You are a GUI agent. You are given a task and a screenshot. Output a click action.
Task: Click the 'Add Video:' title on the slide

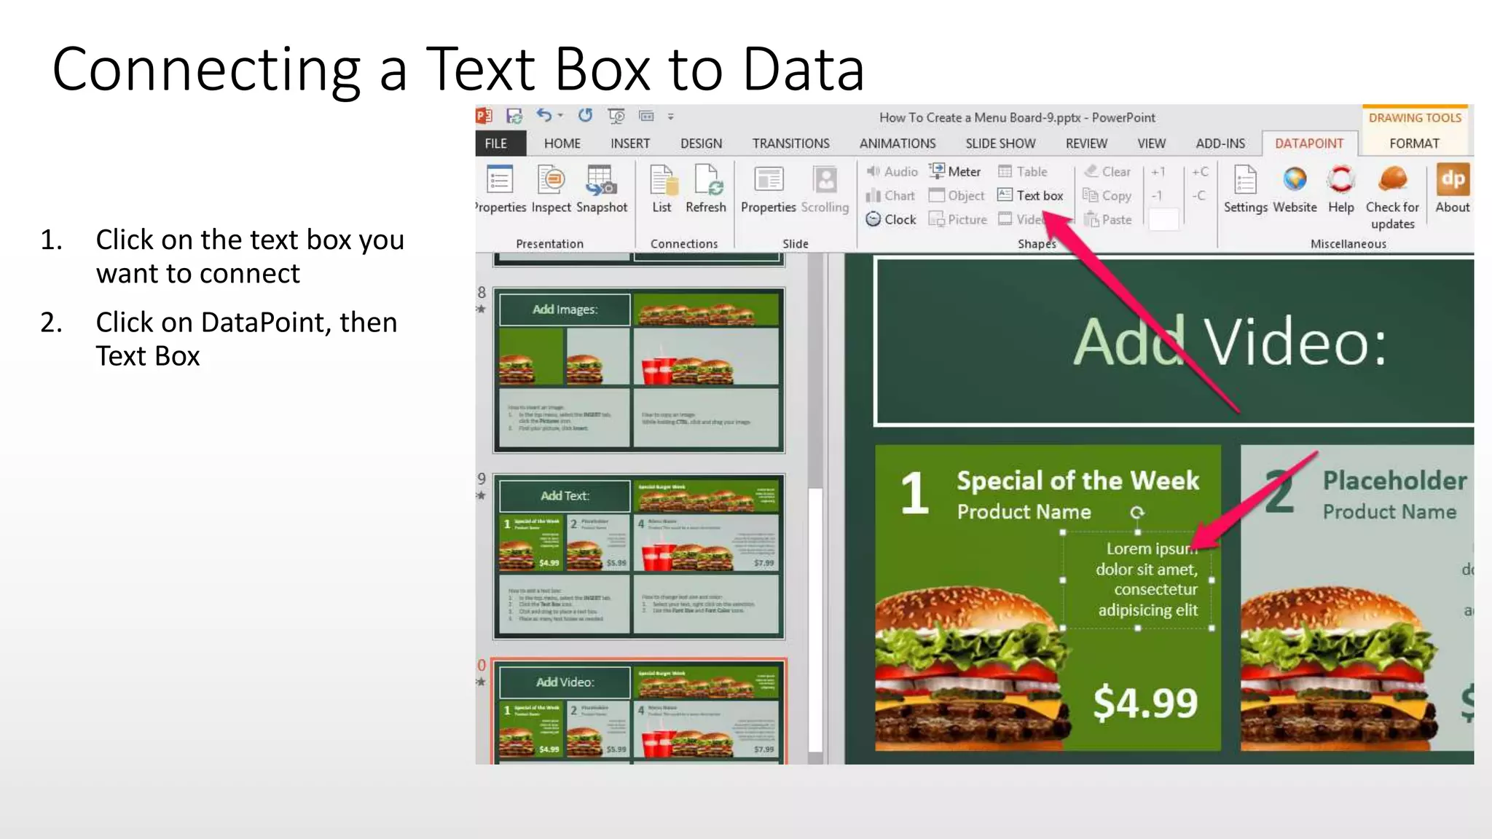1230,341
